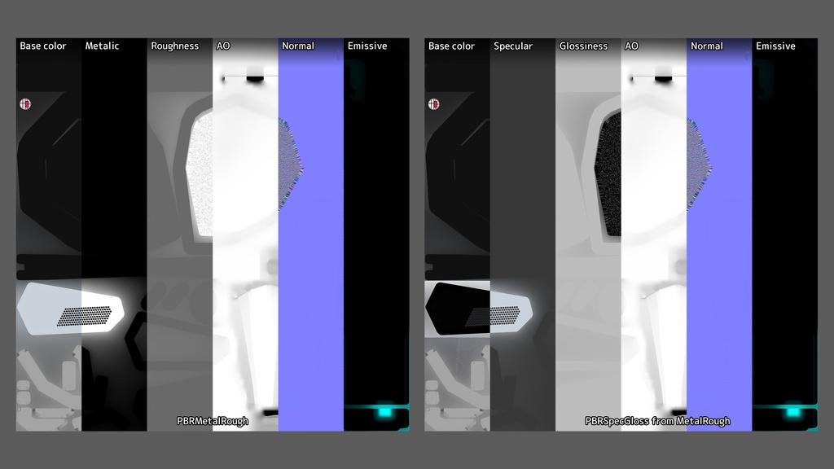The width and height of the screenshot is (834, 469).
Task: Click the Normal header on the right panel
Action: pyautogui.click(x=705, y=46)
